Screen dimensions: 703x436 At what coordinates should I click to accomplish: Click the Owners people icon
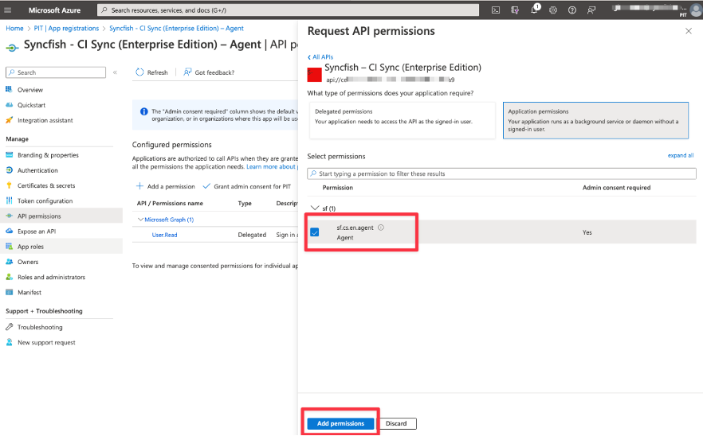click(9, 262)
